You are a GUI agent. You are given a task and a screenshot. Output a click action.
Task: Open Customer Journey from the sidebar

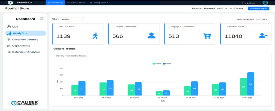[x=25, y=40]
